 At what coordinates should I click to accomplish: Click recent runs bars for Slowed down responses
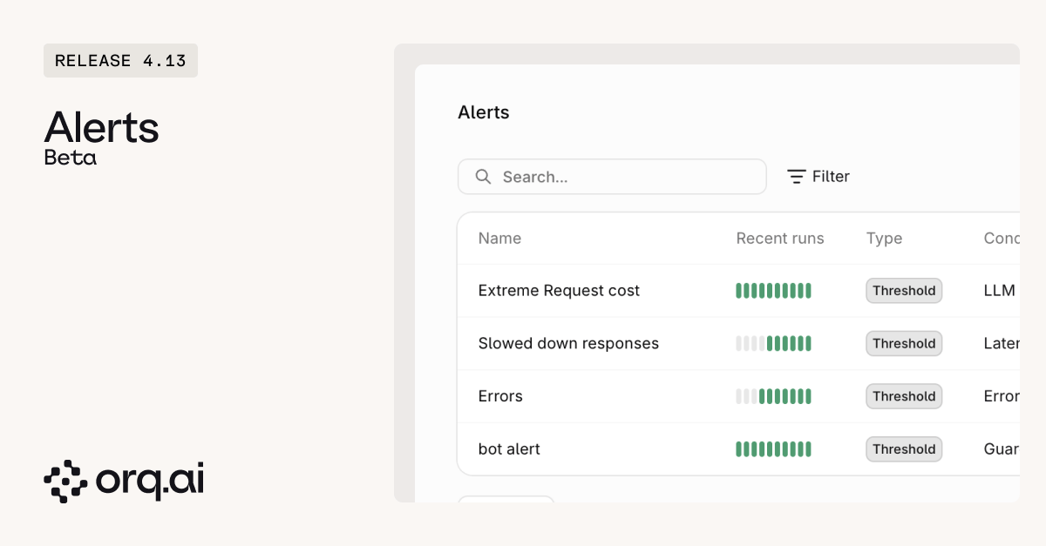pyautogui.click(x=774, y=343)
